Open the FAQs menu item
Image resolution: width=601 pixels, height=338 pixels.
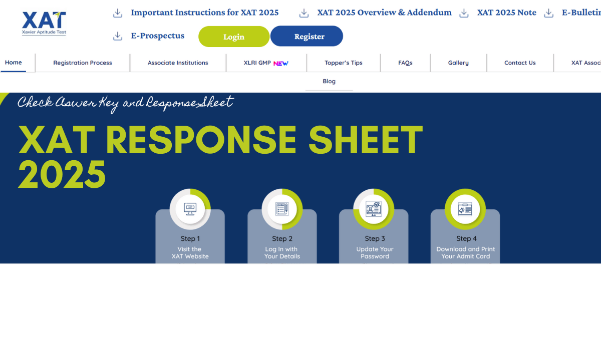[405, 63]
